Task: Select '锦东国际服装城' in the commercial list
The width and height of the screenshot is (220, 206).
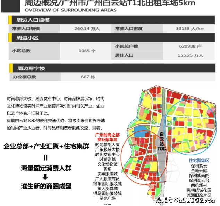Action: [107, 184]
